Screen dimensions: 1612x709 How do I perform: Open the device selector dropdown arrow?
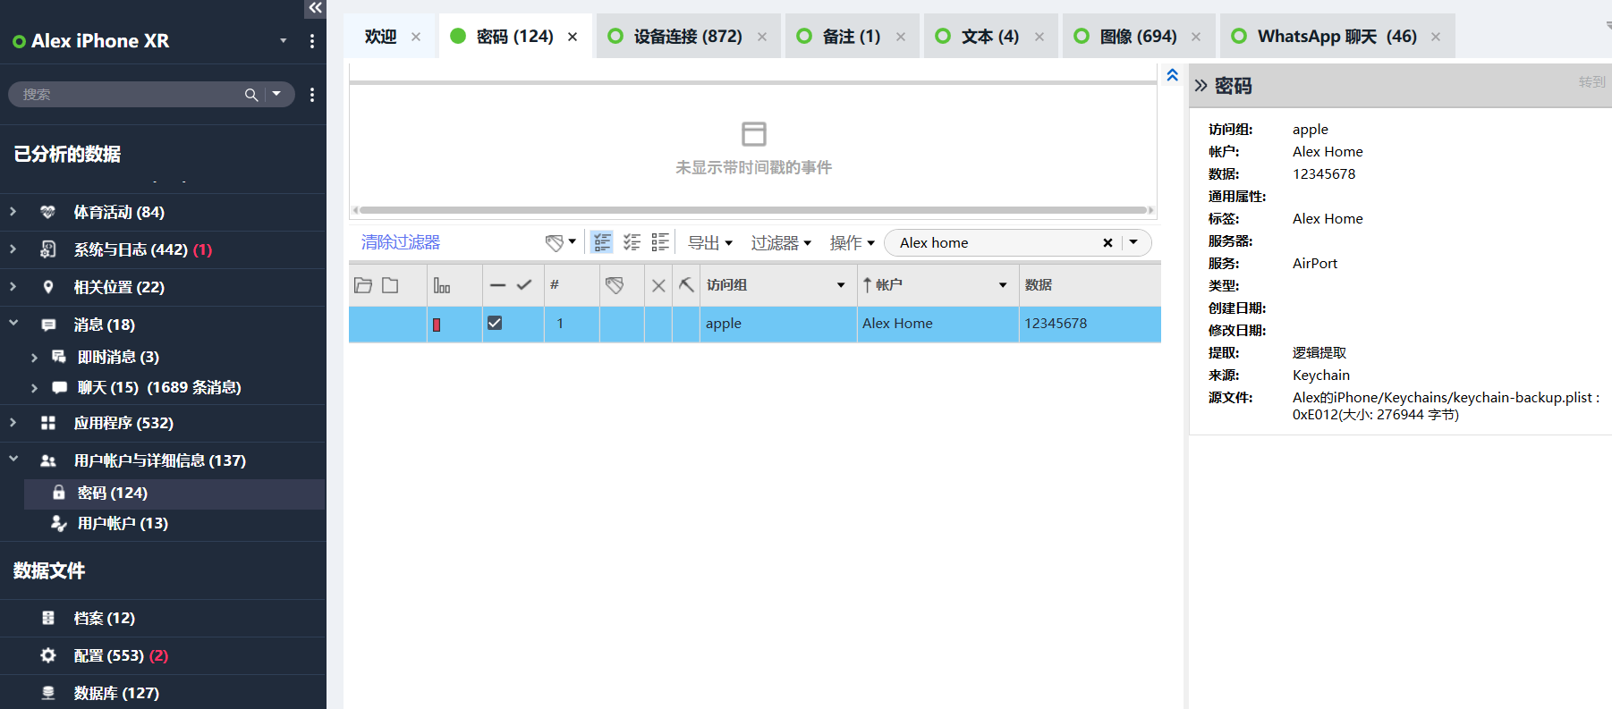click(284, 40)
